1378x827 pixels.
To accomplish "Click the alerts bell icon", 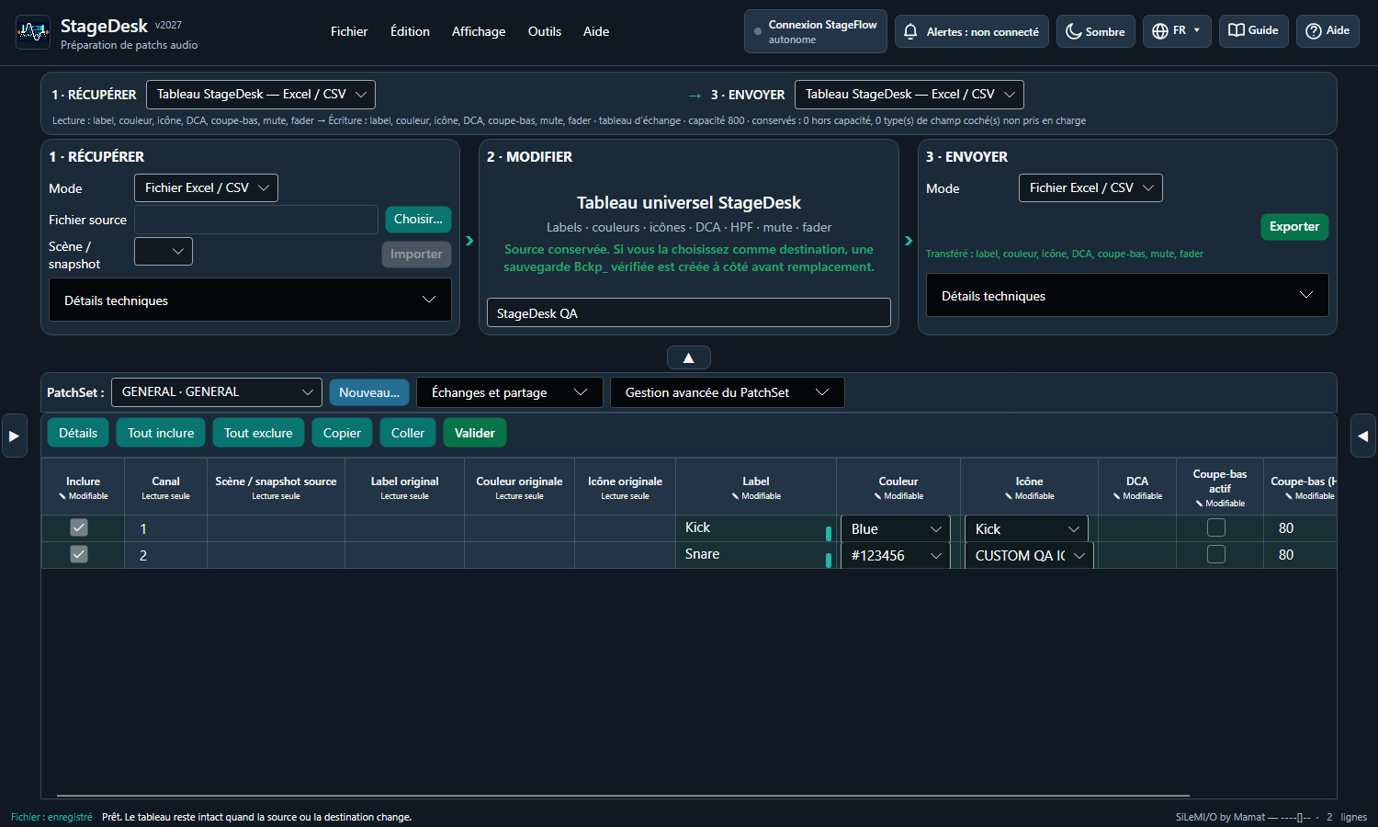I will click(x=910, y=31).
